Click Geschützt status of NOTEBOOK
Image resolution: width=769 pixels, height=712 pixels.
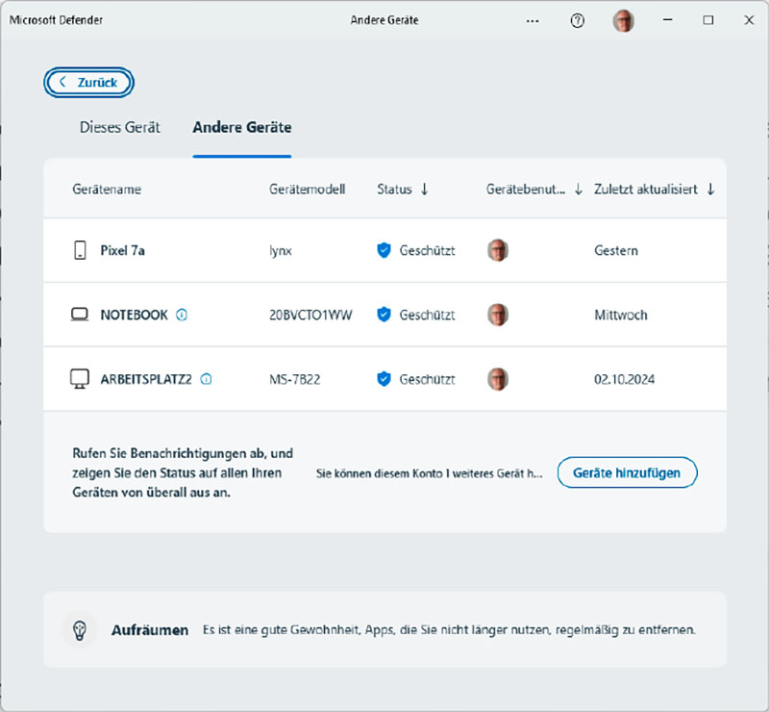pyautogui.click(x=427, y=315)
